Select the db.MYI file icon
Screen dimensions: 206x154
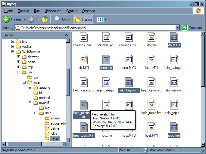tap(83, 60)
